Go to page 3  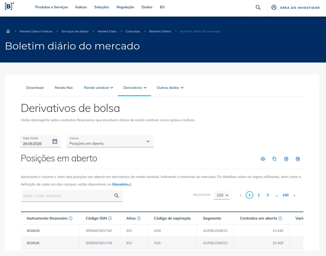click(268, 195)
